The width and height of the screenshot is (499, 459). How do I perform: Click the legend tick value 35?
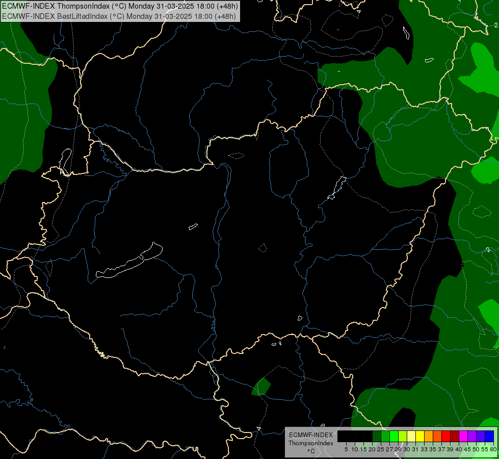pyautogui.click(x=433, y=449)
